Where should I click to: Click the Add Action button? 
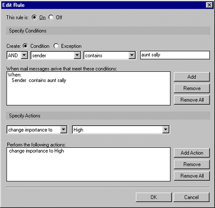pos(192,153)
